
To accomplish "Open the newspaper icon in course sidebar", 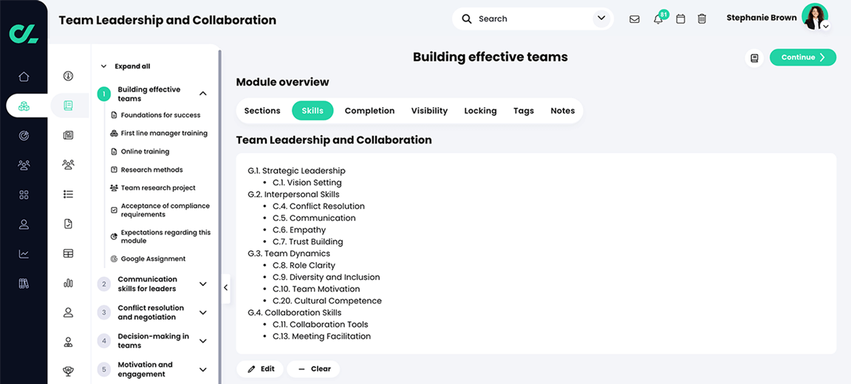I will tap(68, 135).
